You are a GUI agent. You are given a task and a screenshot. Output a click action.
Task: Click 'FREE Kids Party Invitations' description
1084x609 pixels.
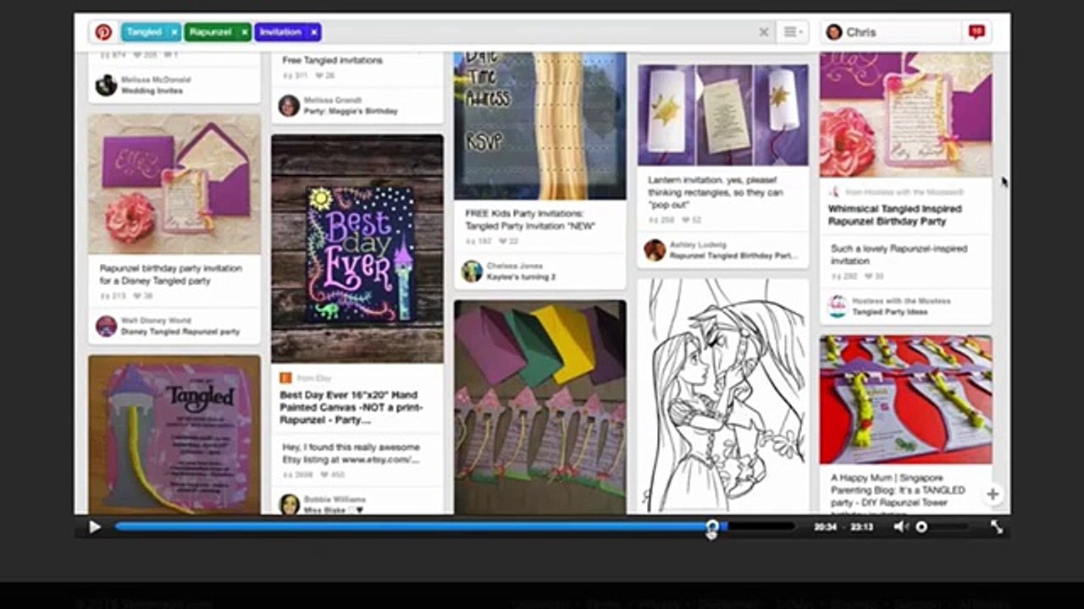click(x=530, y=220)
